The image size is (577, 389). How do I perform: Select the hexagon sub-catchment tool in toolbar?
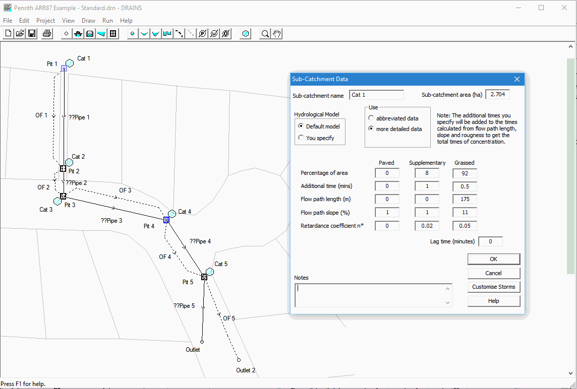click(246, 34)
